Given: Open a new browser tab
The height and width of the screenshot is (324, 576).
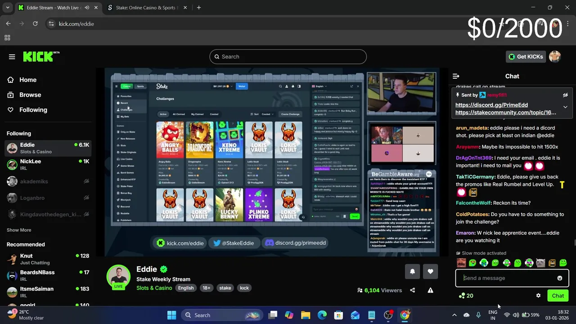Looking at the screenshot, I should tap(199, 8).
